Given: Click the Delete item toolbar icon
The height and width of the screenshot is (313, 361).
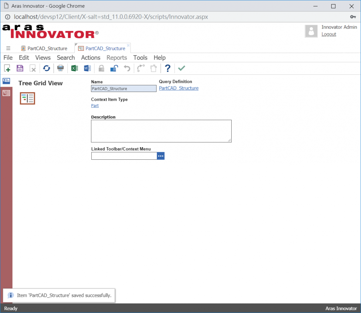Looking at the screenshot, I should click(33, 68).
